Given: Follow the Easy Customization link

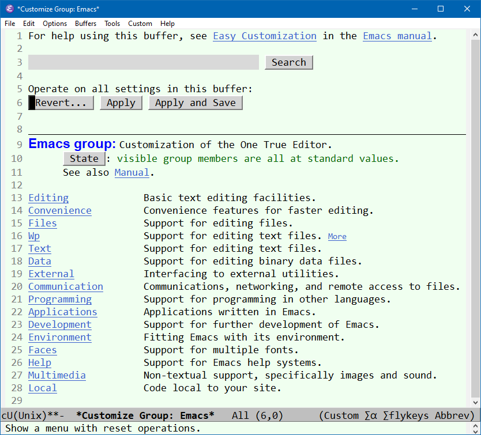Looking at the screenshot, I should [264, 36].
